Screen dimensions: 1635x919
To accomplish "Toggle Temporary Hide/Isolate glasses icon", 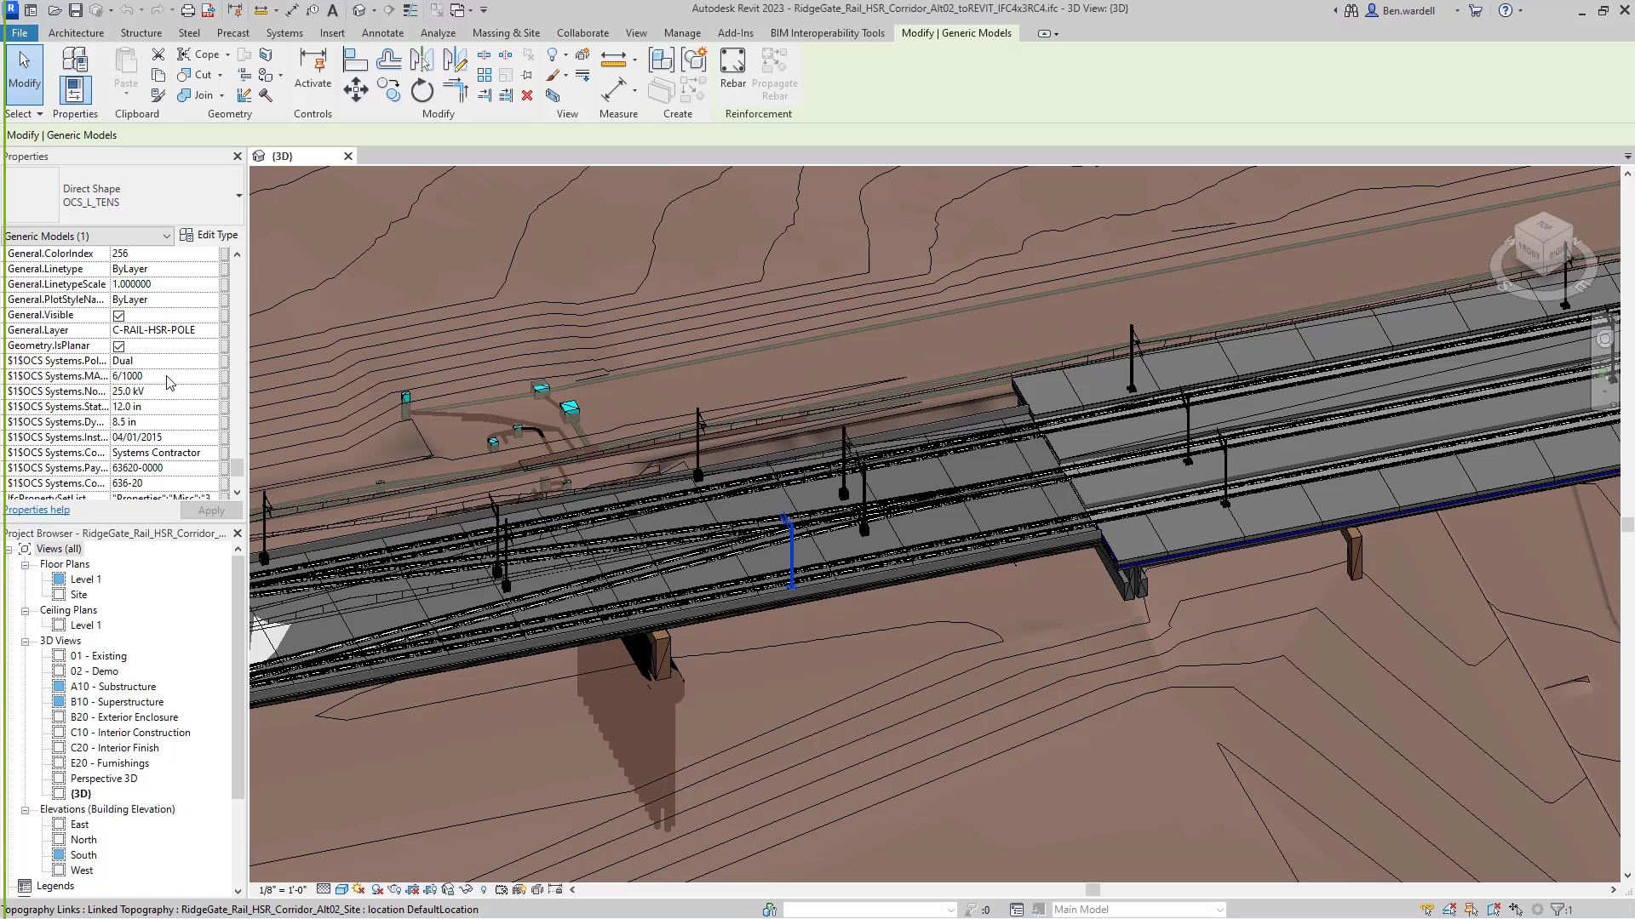I will 465,889.
